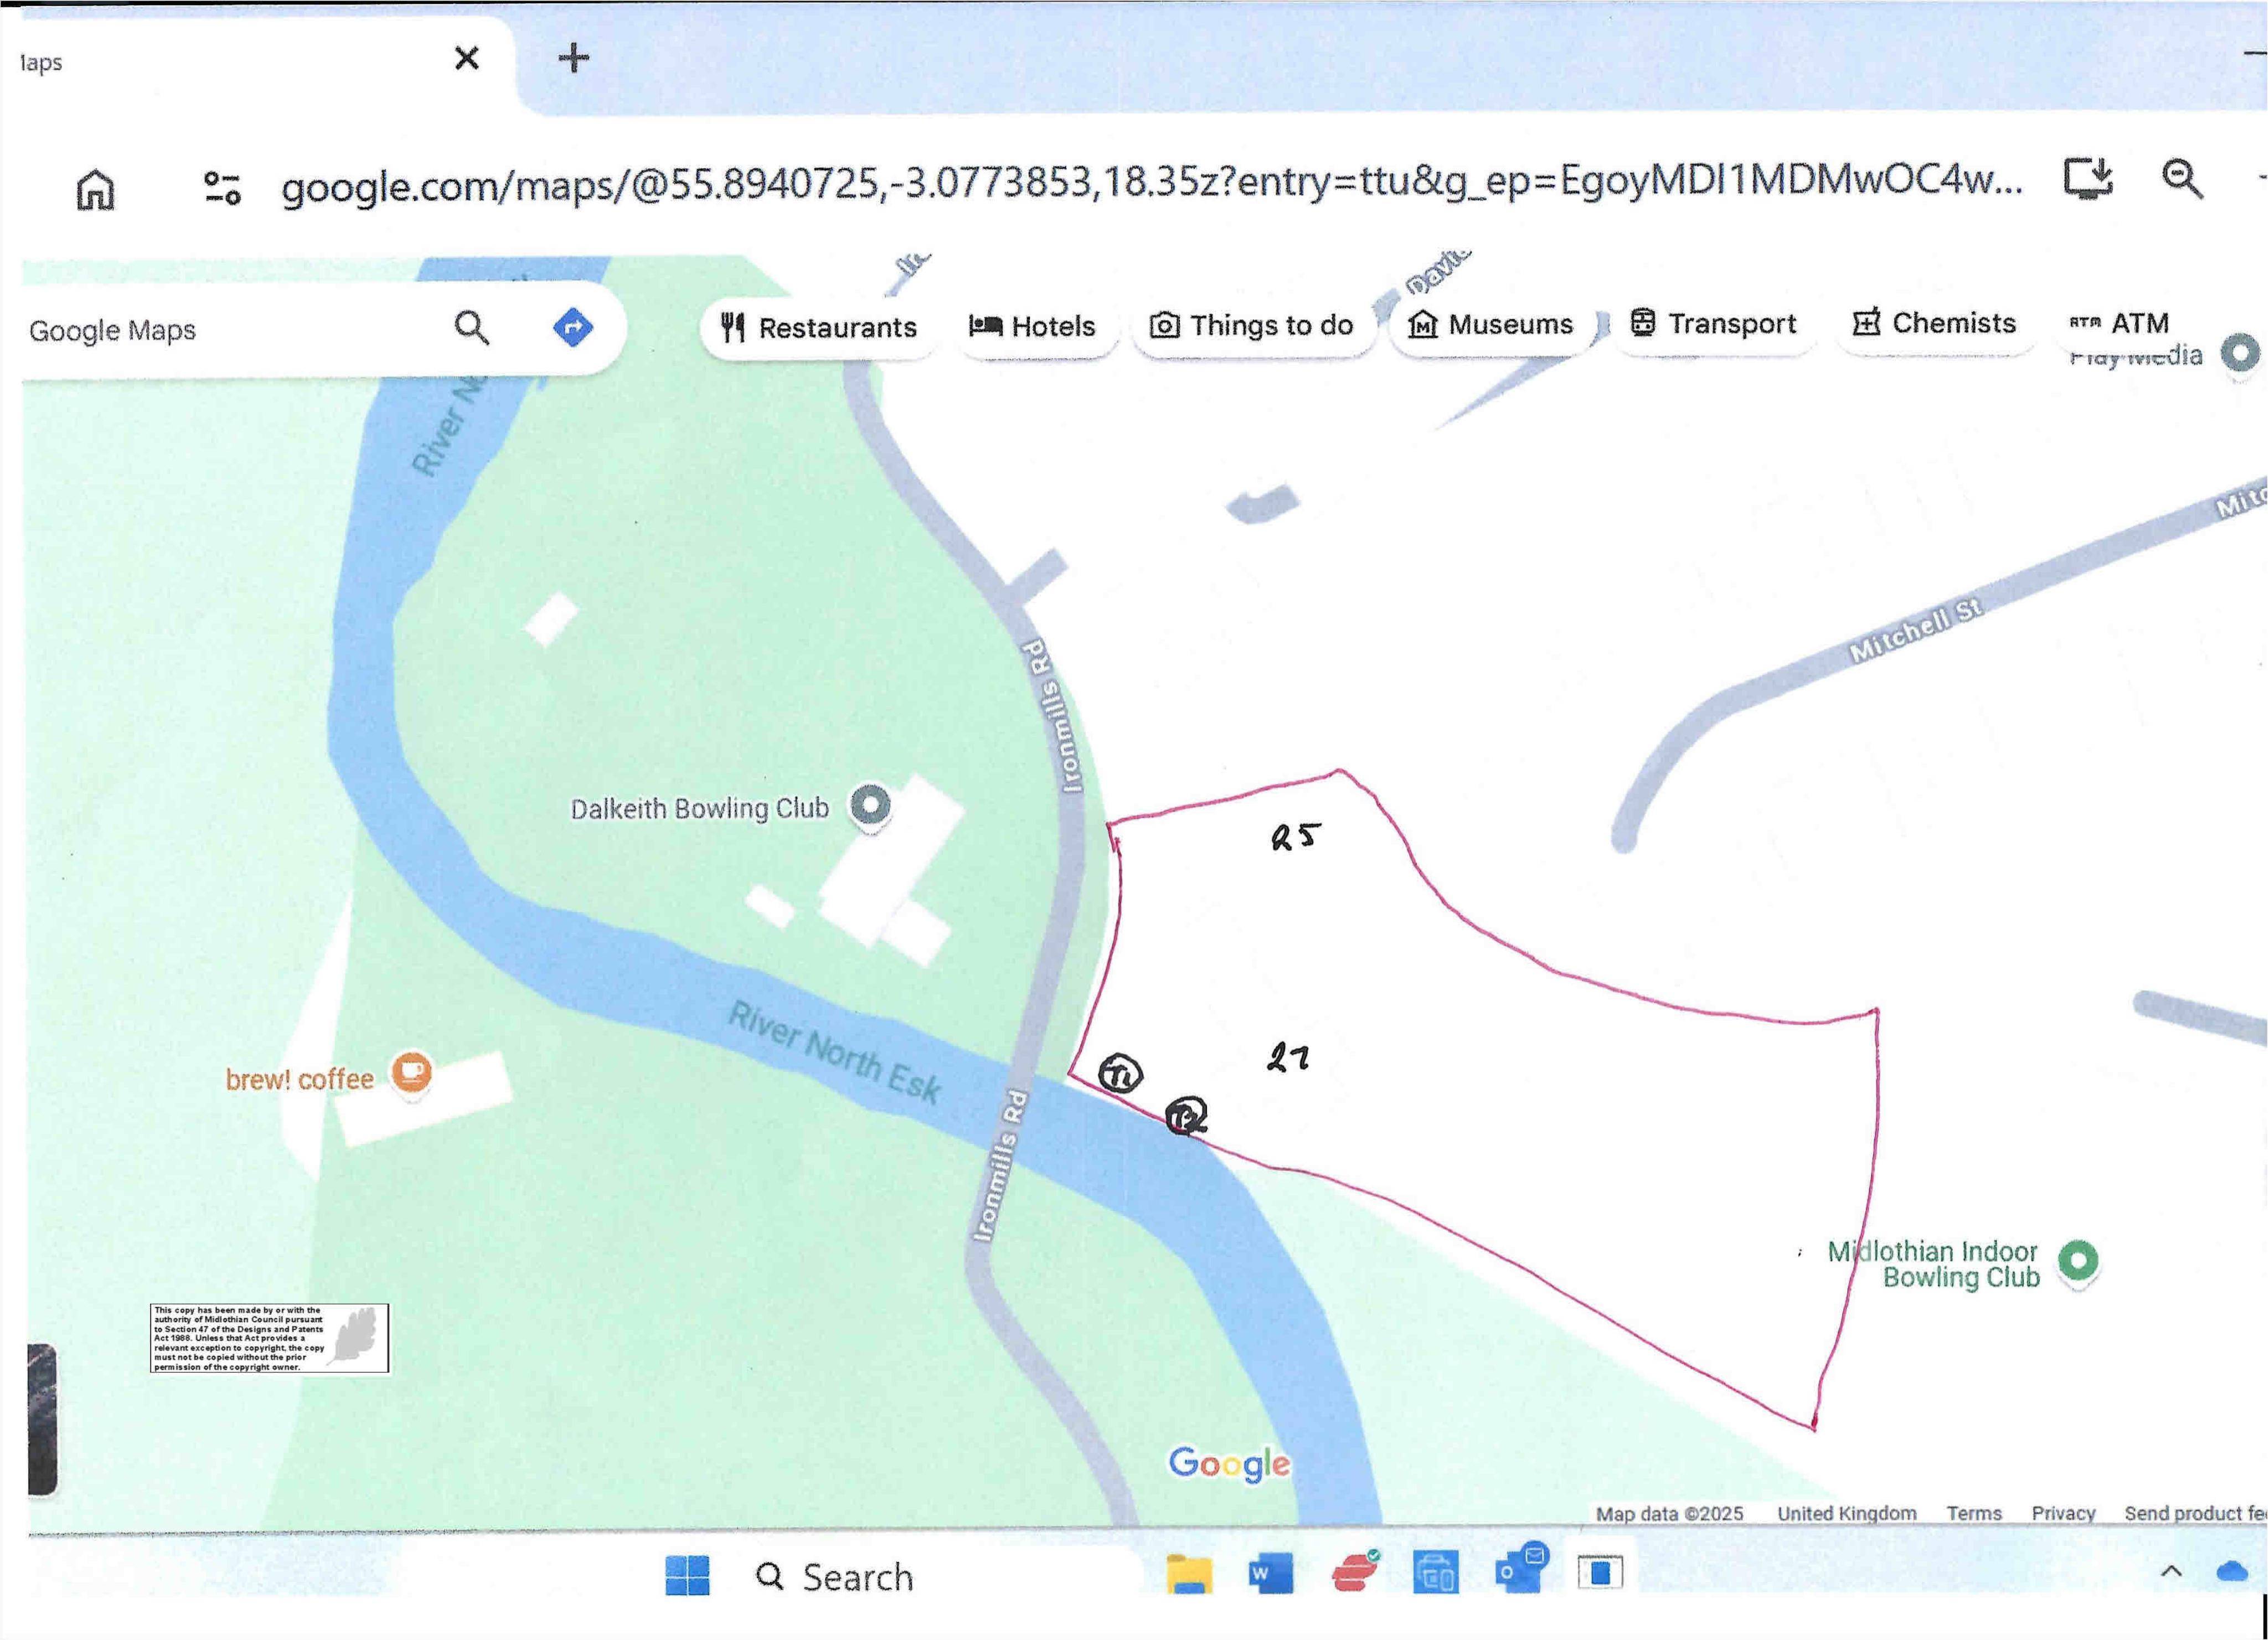Click the Google Maps search field

coord(230,330)
